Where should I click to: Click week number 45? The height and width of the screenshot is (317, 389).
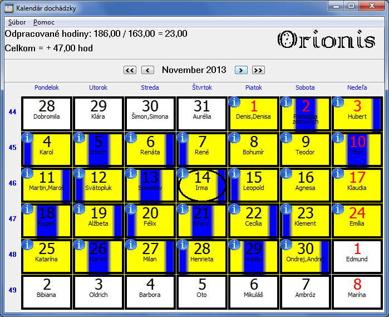[x=12, y=148]
